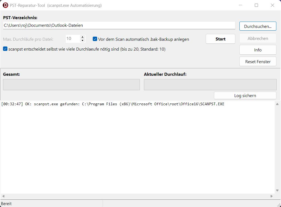Click the PST-Verzeichnis path field
The height and width of the screenshot is (207, 281).
point(119,25)
